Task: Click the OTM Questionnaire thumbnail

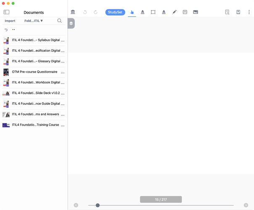Action: pos(6,72)
